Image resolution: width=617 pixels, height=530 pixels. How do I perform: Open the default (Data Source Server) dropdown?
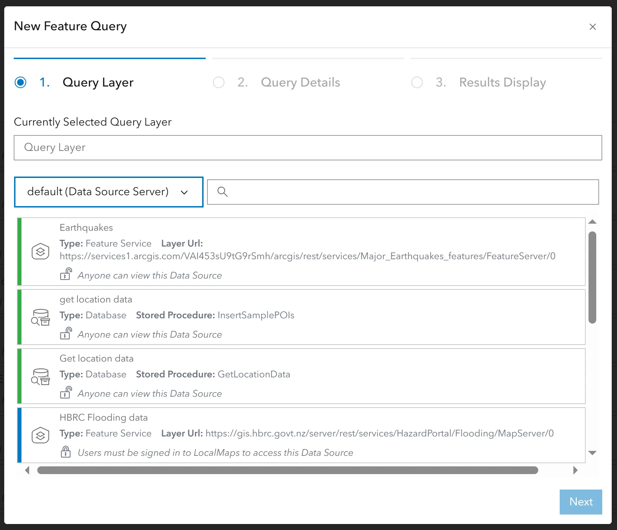click(109, 192)
